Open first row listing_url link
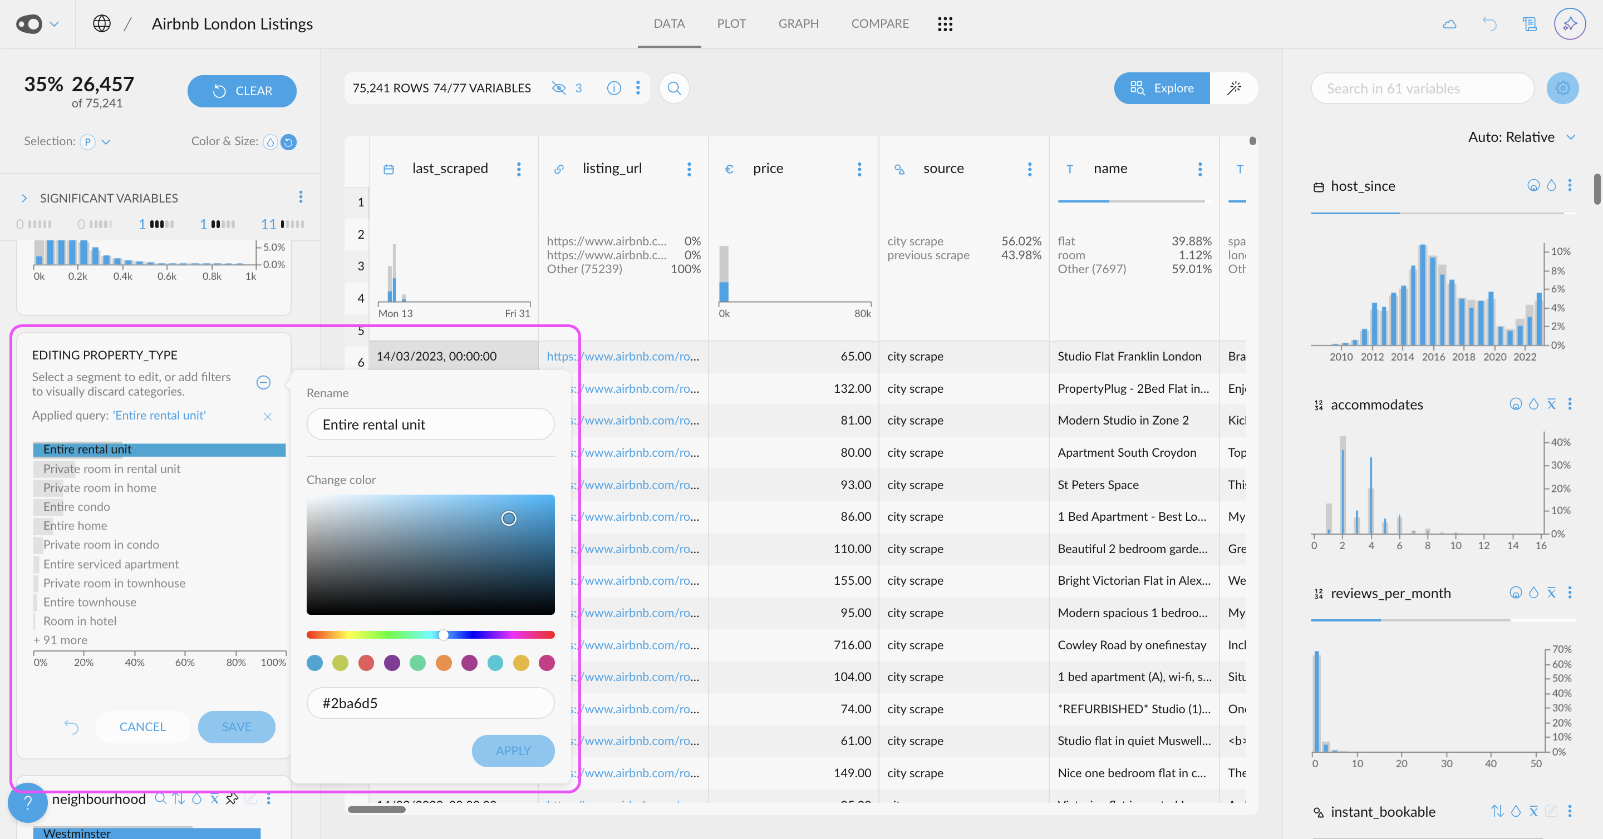Screen dimensions: 1603x839 pos(623,357)
